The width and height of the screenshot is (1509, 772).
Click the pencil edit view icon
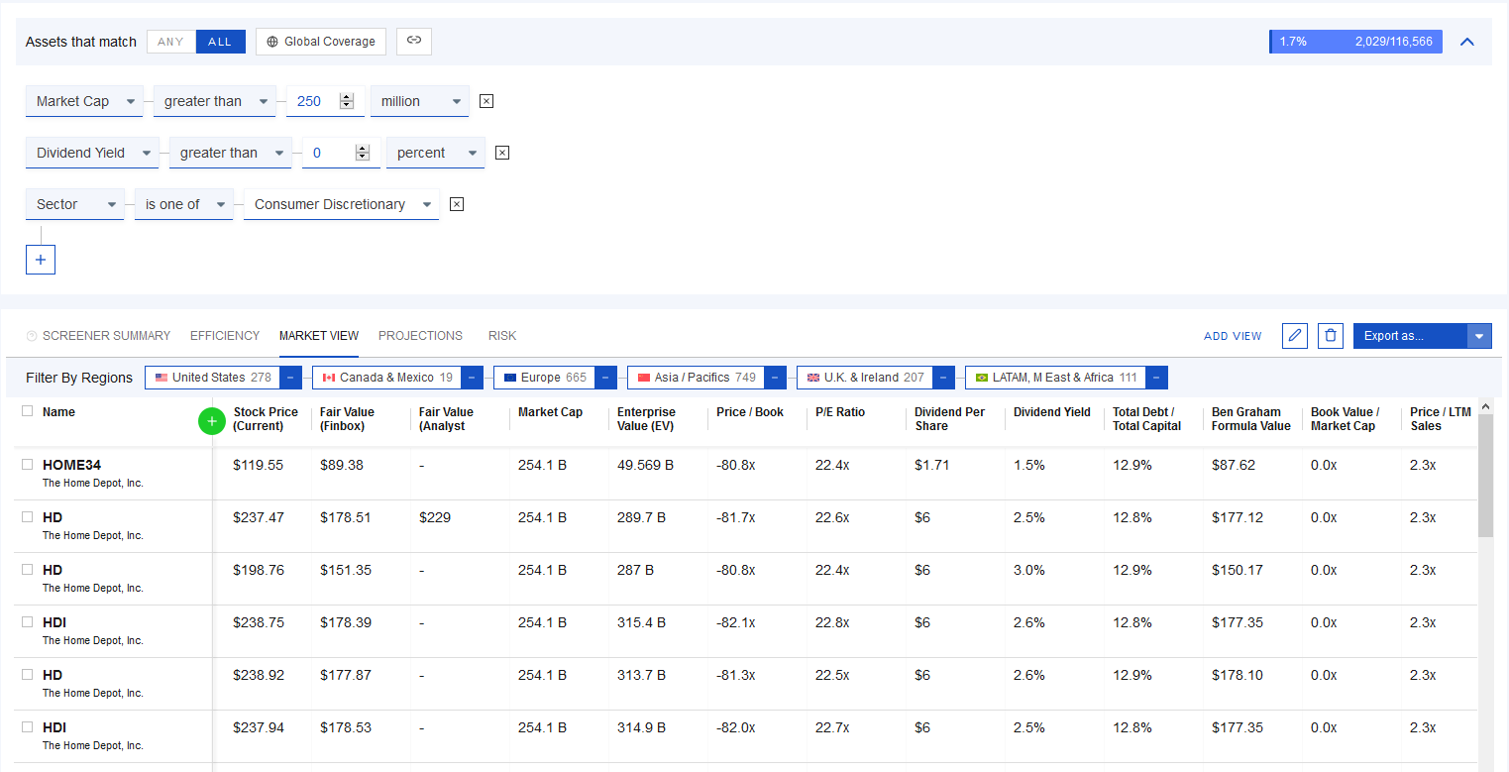1294,336
